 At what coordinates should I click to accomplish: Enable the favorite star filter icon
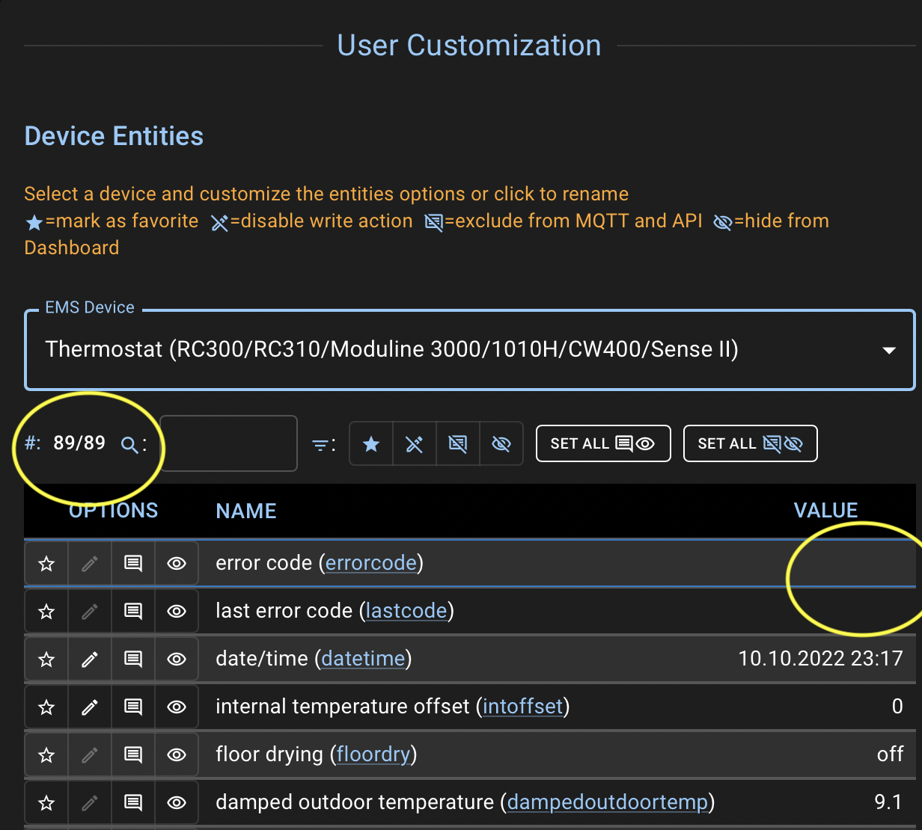click(370, 443)
